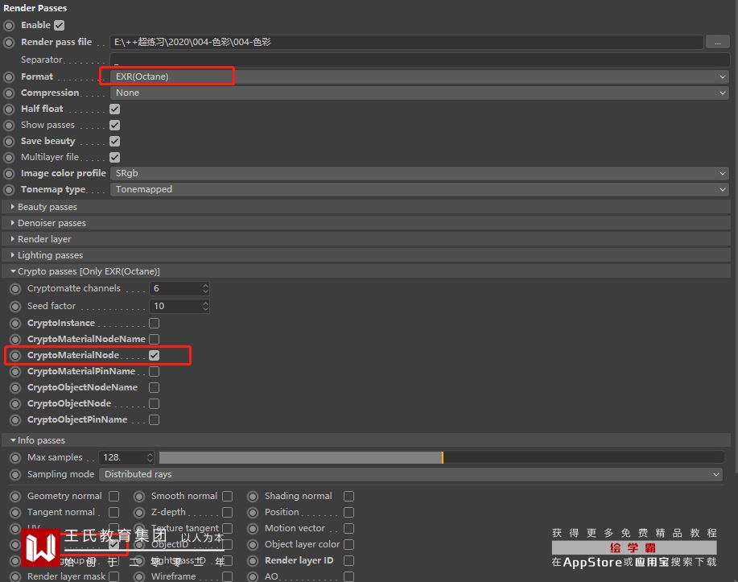The height and width of the screenshot is (582, 738).
Task: Click the Max samples value field
Action: pyautogui.click(x=123, y=458)
